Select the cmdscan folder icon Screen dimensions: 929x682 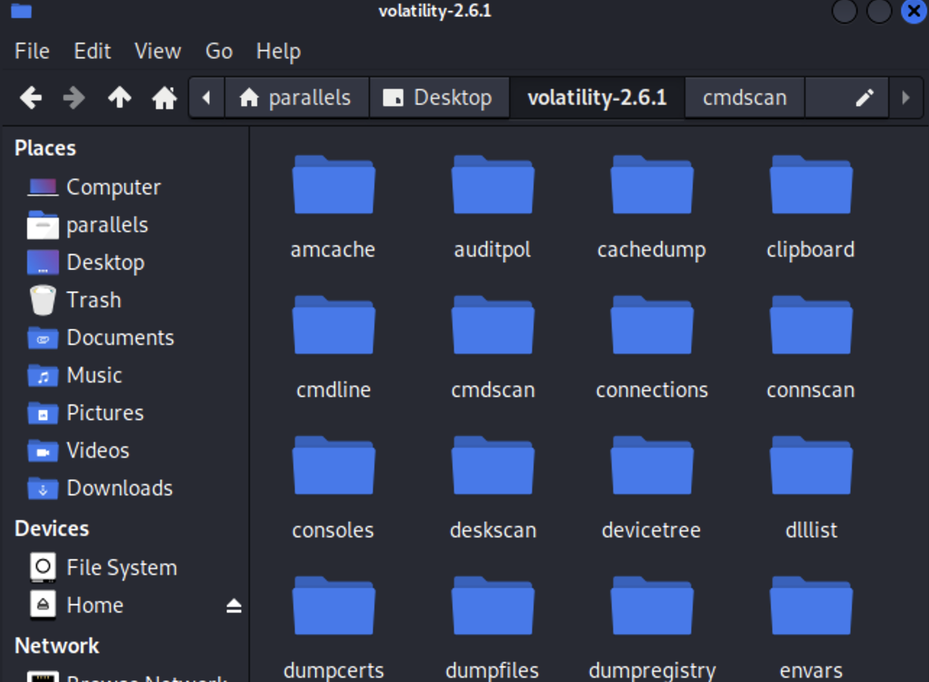[493, 325]
